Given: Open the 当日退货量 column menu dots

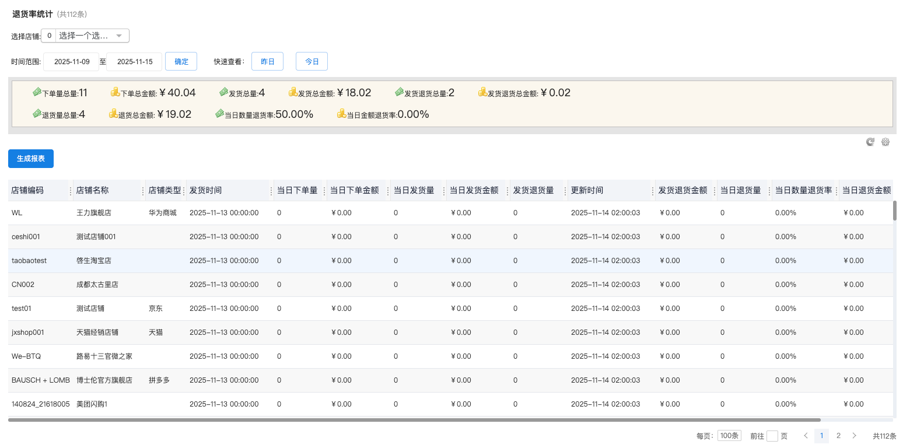Looking at the screenshot, I should [x=769, y=191].
